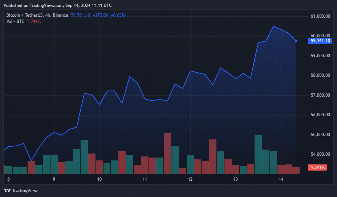The height and width of the screenshot is (197, 337).
Task: Click the blue 59,761.10 legend price value
Action: tap(80, 15)
